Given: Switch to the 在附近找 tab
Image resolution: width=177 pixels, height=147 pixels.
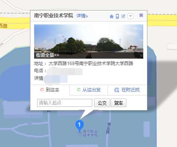Looking at the screenshot, I should tap(127, 90).
